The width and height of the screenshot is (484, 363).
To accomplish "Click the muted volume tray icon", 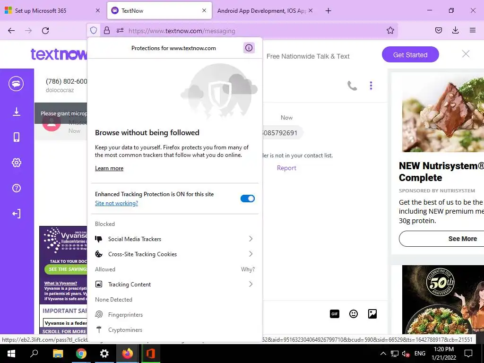I will [x=406, y=354].
